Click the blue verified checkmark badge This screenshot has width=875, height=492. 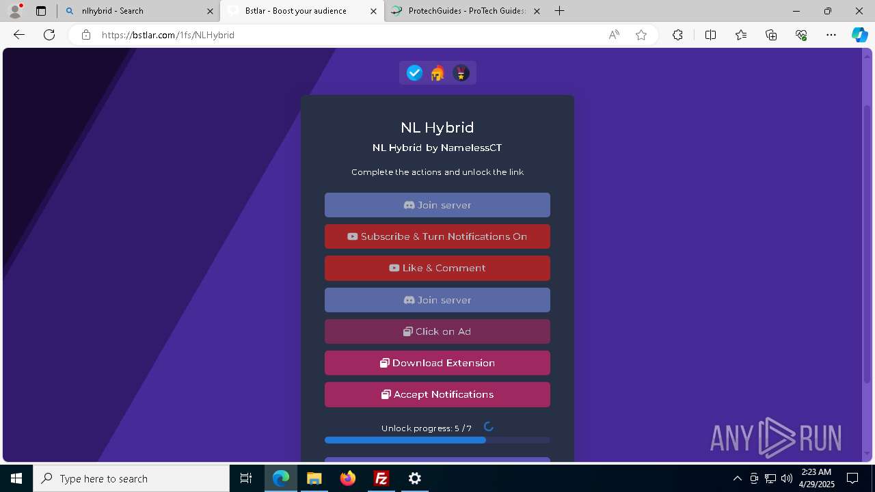pos(414,73)
